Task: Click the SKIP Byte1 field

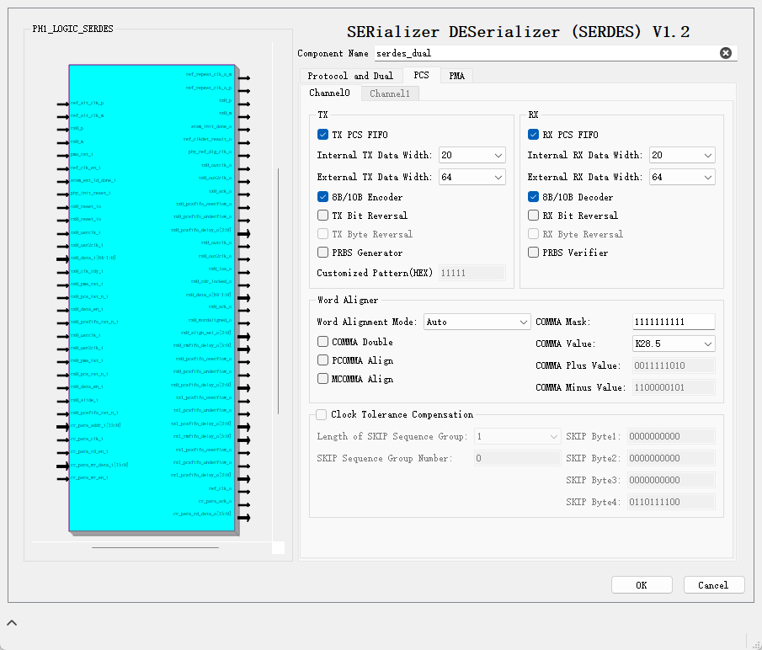Action: 671,436
